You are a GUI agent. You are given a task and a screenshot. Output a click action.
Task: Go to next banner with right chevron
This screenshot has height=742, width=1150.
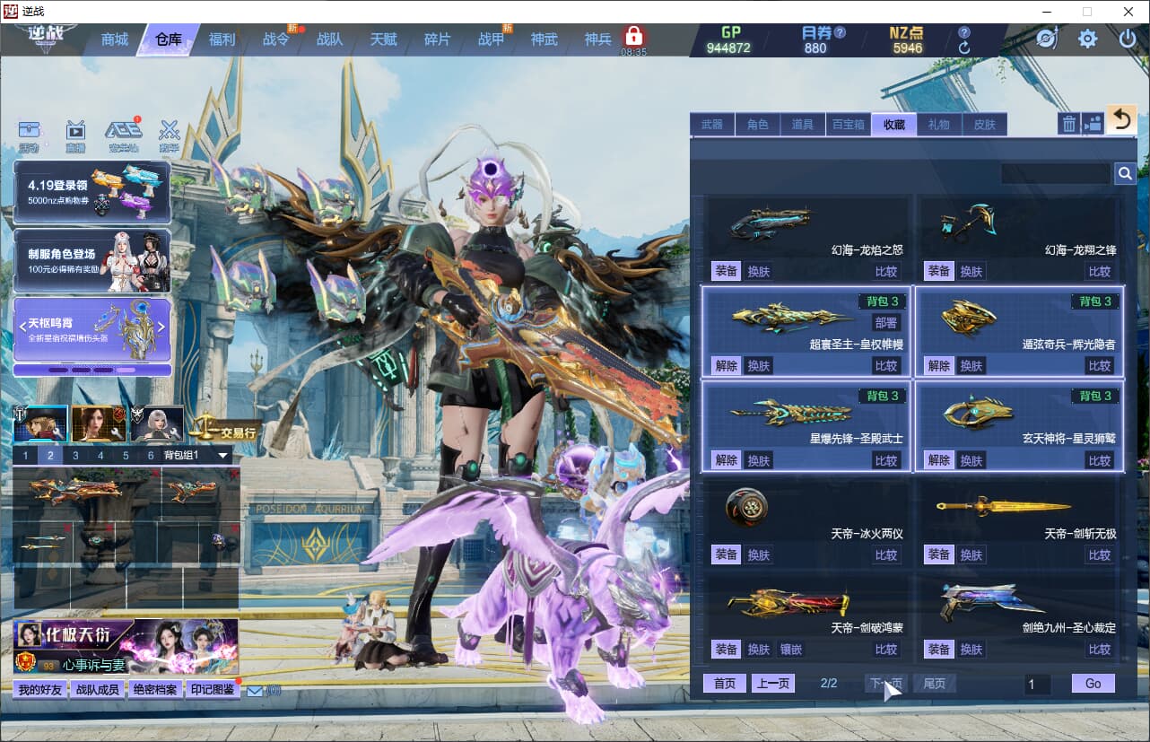pos(161,327)
